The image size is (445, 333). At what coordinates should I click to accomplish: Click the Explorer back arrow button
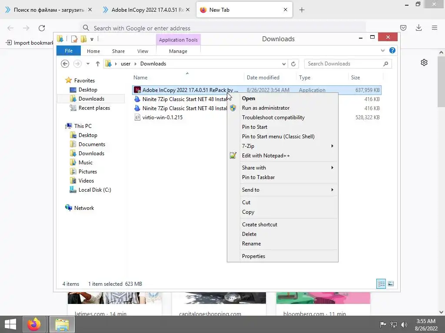(x=65, y=64)
